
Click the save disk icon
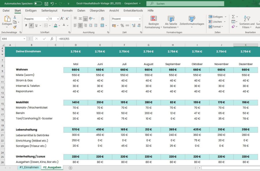47,4
